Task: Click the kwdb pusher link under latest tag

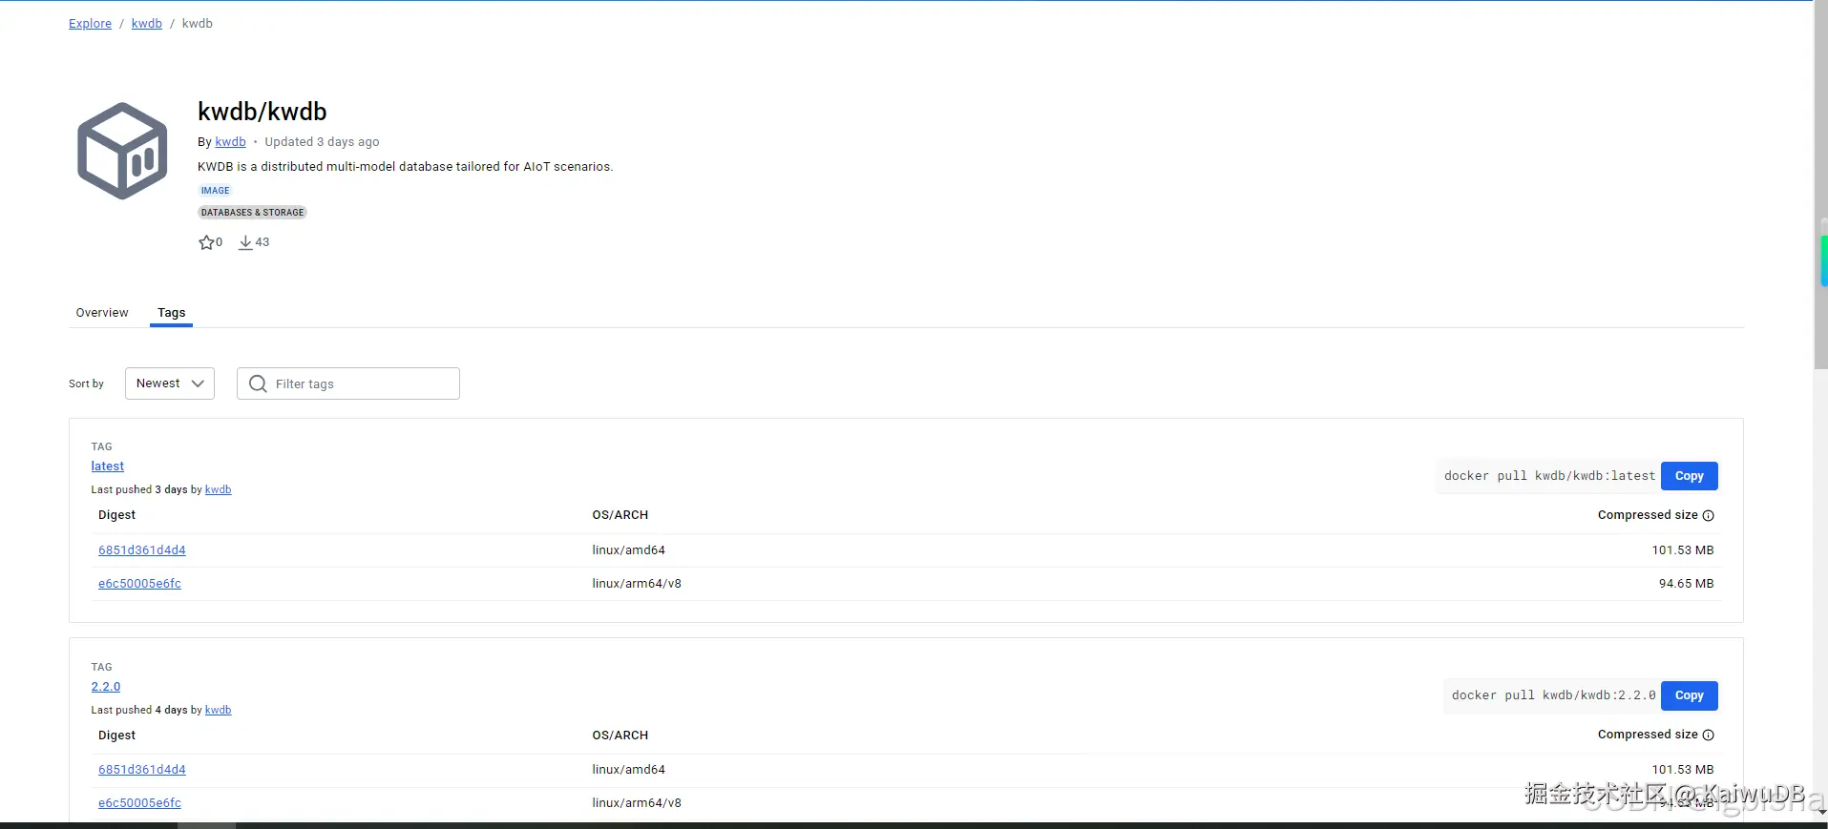Action: coord(219,489)
